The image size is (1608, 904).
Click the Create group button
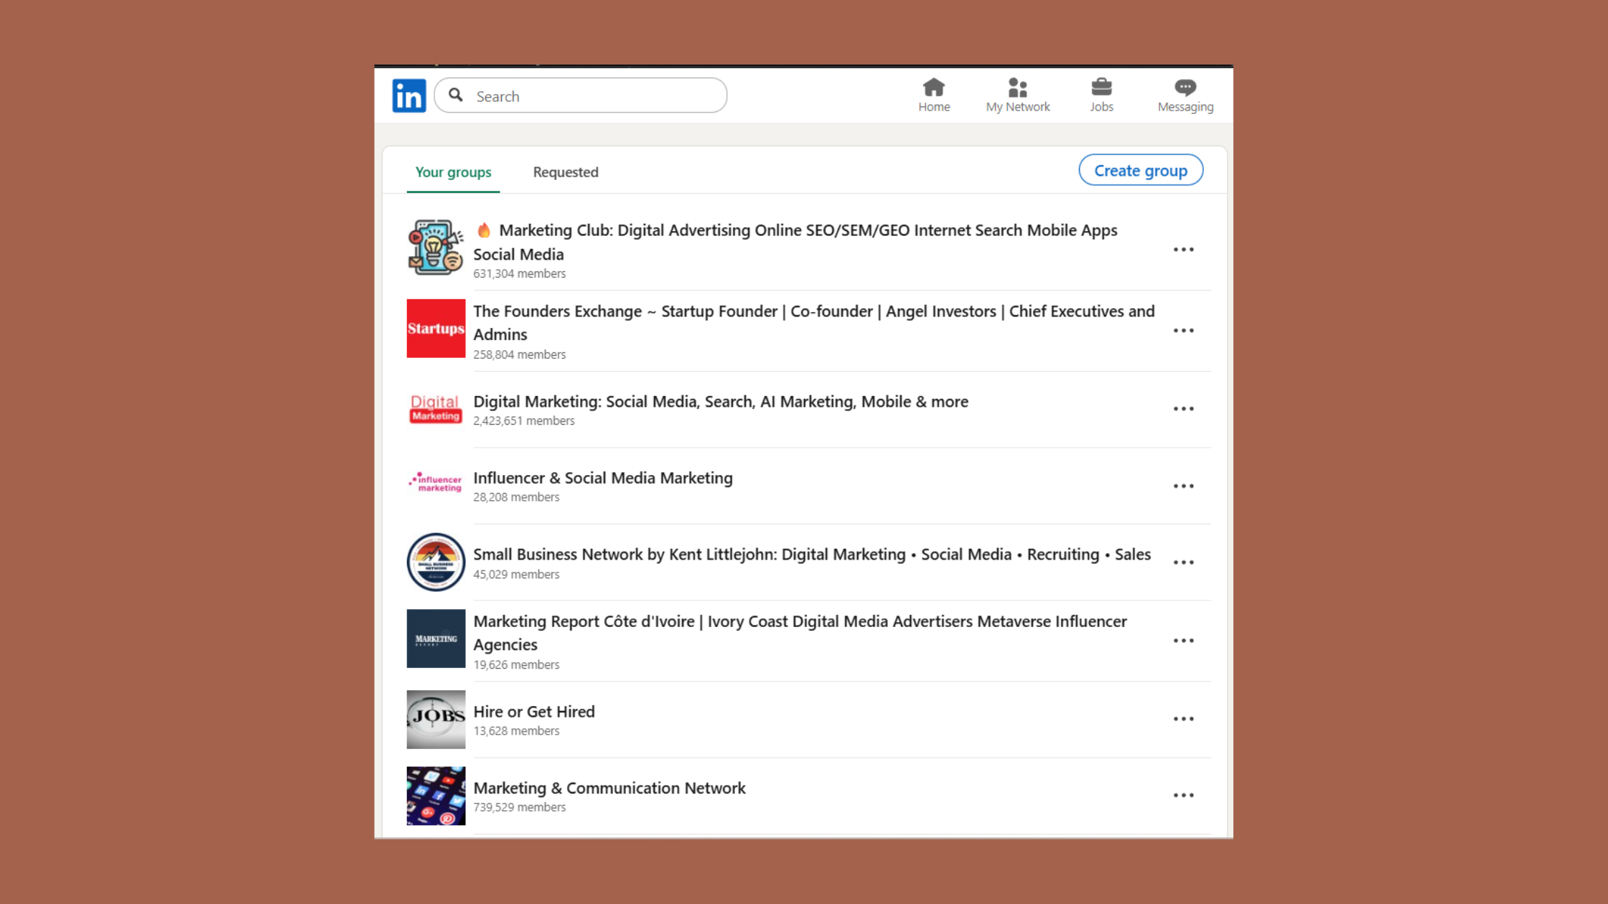[1141, 170]
